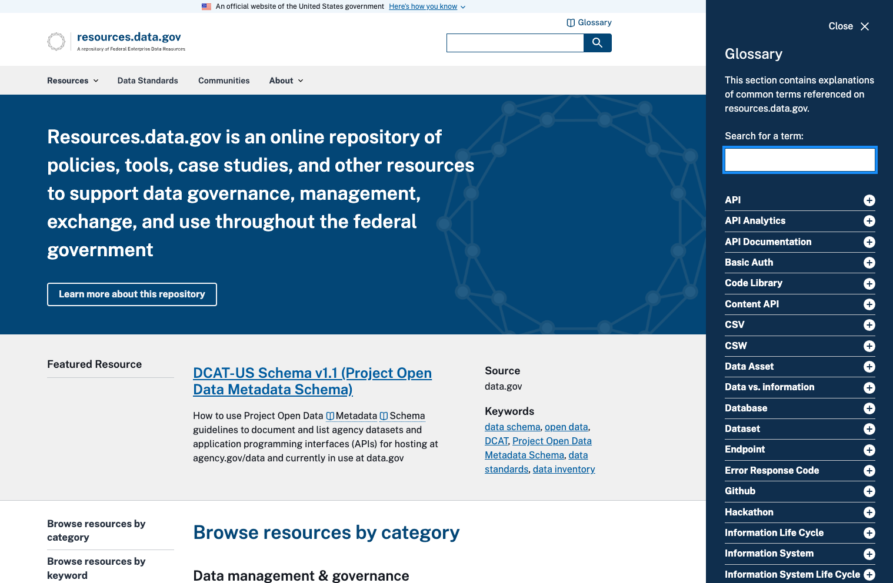The image size is (893, 583).
Task: Click the resources.data.gov site title
Action: [x=129, y=37]
